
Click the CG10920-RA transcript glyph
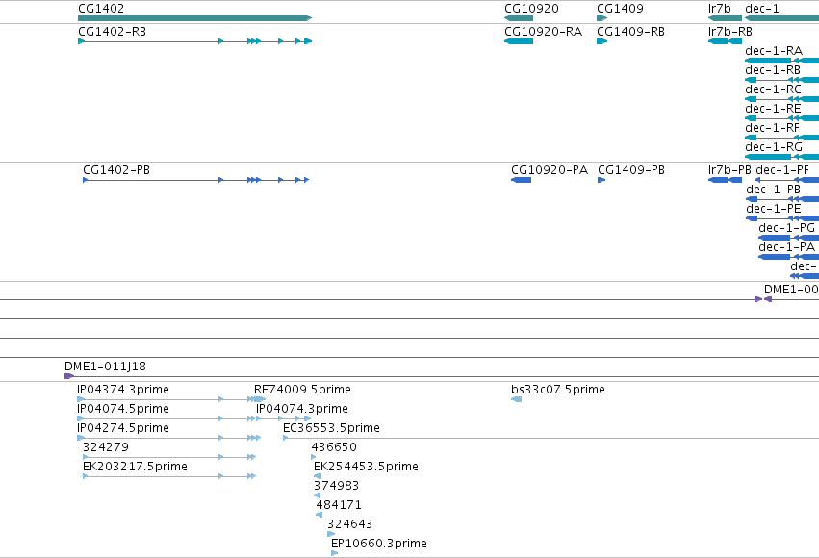click(x=519, y=41)
